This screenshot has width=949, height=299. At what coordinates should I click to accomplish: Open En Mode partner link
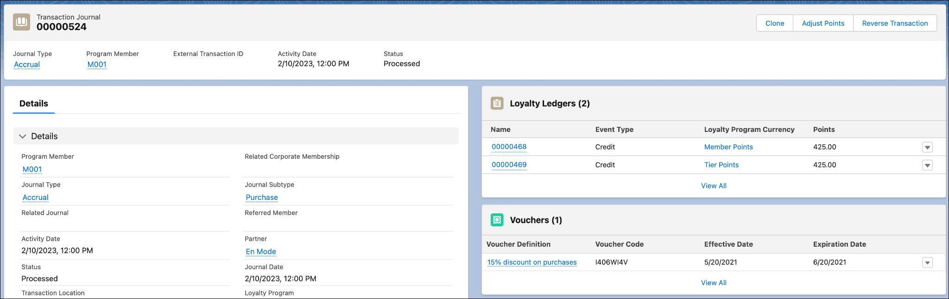pos(261,251)
